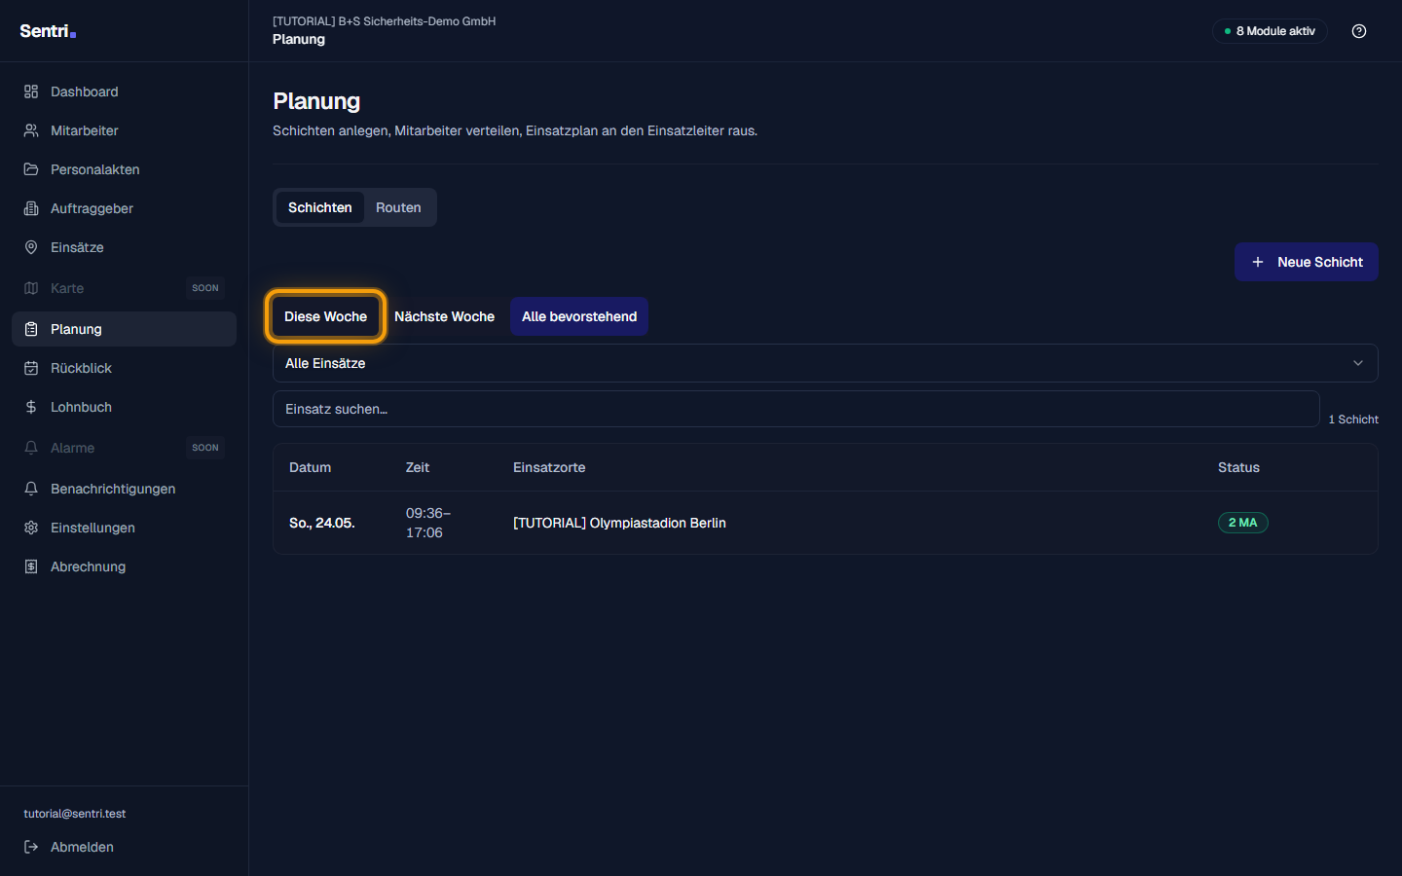Select the Schichten tab
Image resolution: width=1402 pixels, height=876 pixels.
320,207
